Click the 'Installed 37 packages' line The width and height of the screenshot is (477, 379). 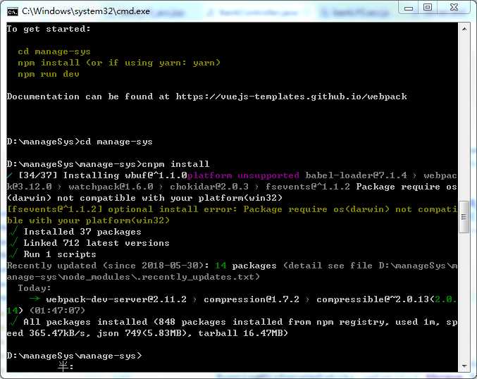pos(82,232)
